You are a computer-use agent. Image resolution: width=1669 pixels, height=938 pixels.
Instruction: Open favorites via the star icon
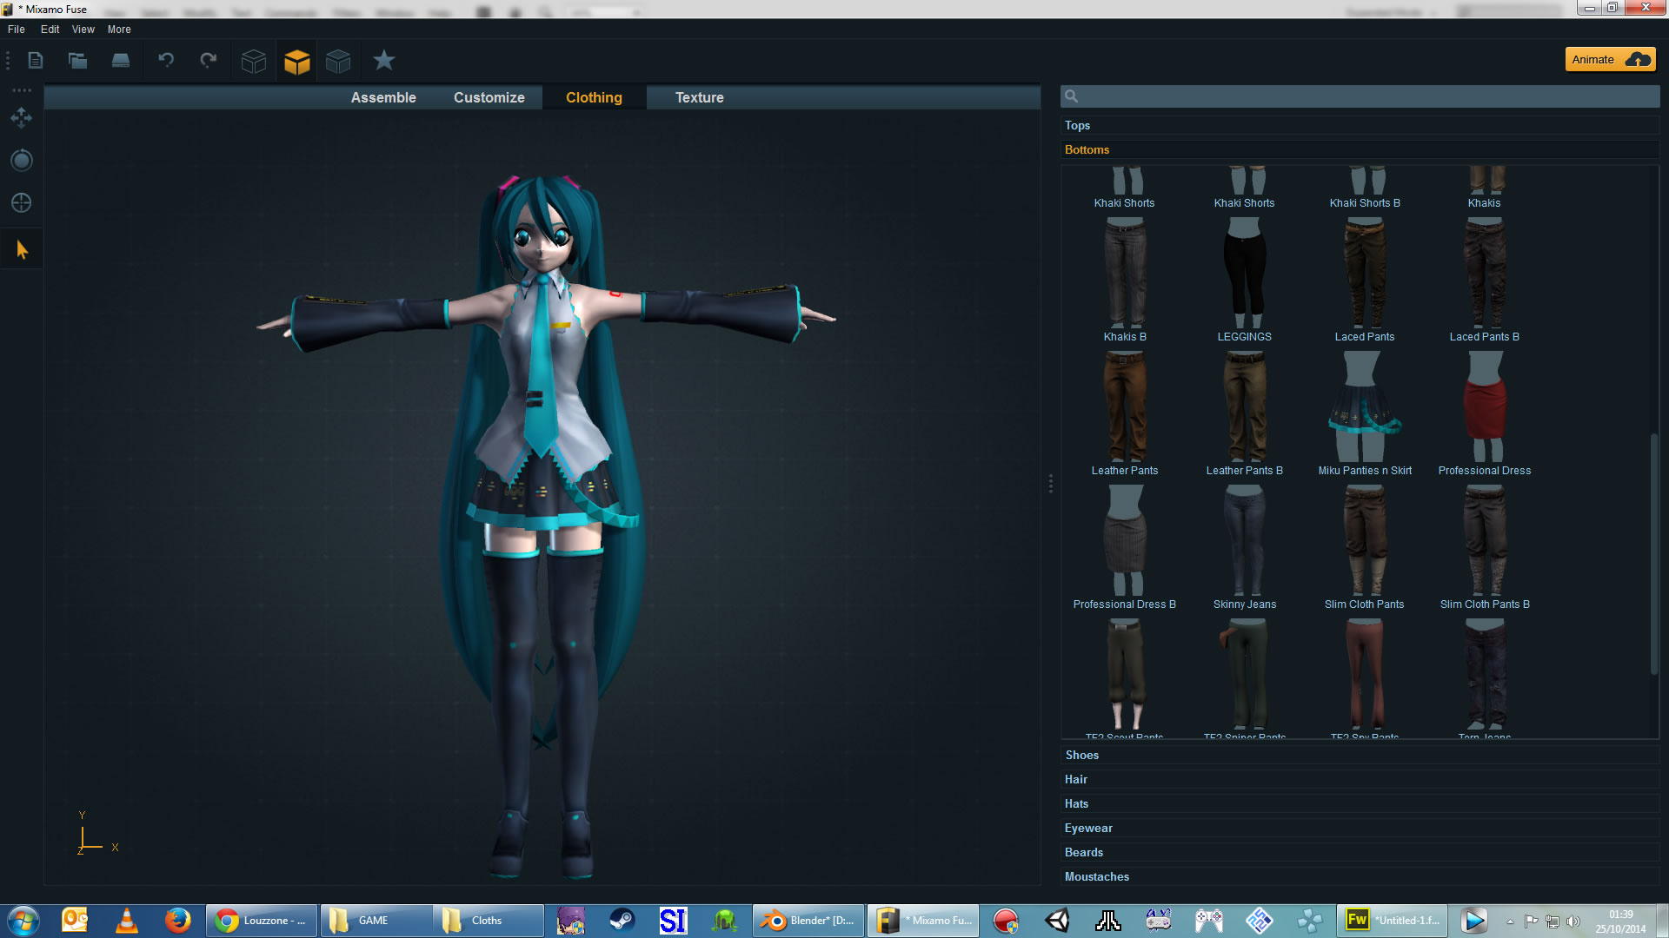point(383,60)
